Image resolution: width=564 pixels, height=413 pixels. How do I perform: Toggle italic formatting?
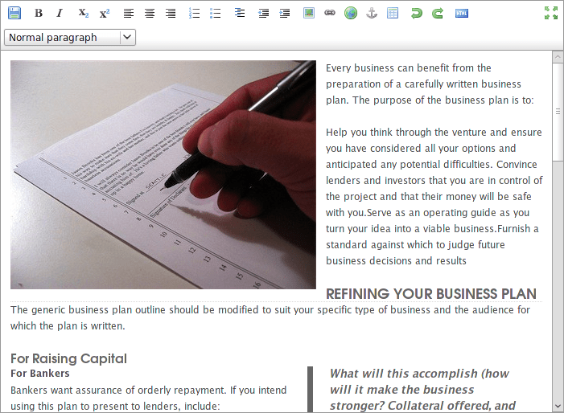(x=60, y=14)
